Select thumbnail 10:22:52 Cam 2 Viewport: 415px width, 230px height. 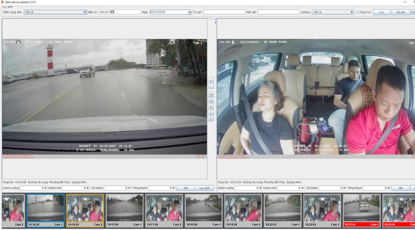(x=322, y=210)
